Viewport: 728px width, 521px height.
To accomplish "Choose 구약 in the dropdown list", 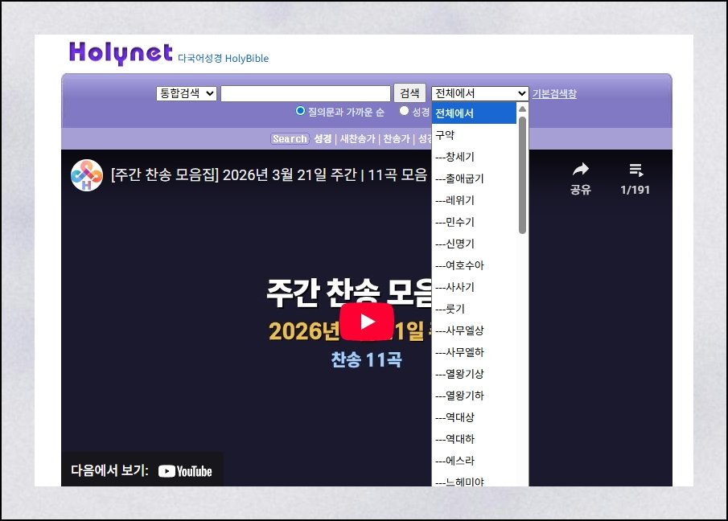I will pos(474,135).
